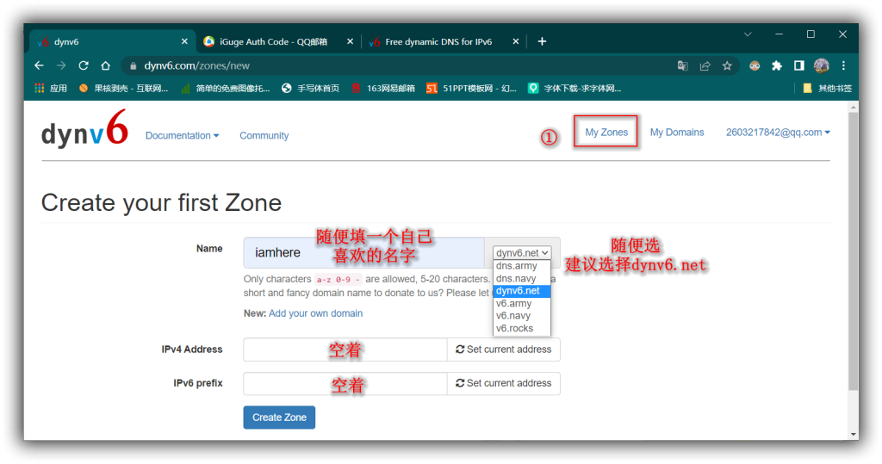This screenshot has height=464, width=882.
Task: Click the Create Zone button
Action: pyautogui.click(x=279, y=418)
